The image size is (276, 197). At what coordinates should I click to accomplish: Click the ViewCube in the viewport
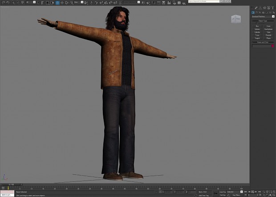click(x=236, y=19)
